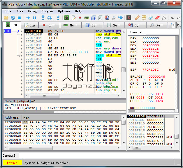Click the Memory map toolbar icon
Image resolution: width=183 pixels, height=168 pixels.
click(87, 18)
